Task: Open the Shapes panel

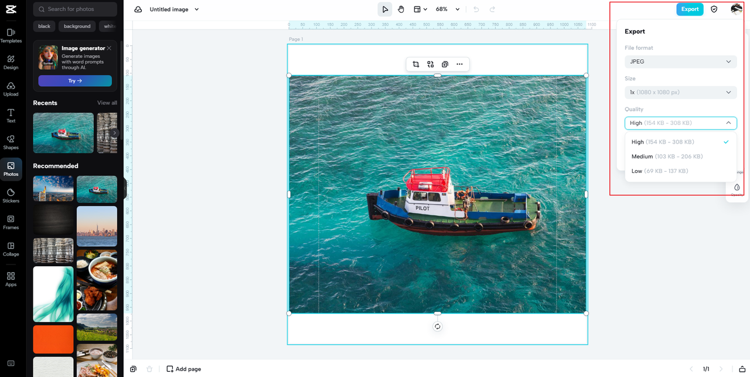Action: (x=11, y=142)
